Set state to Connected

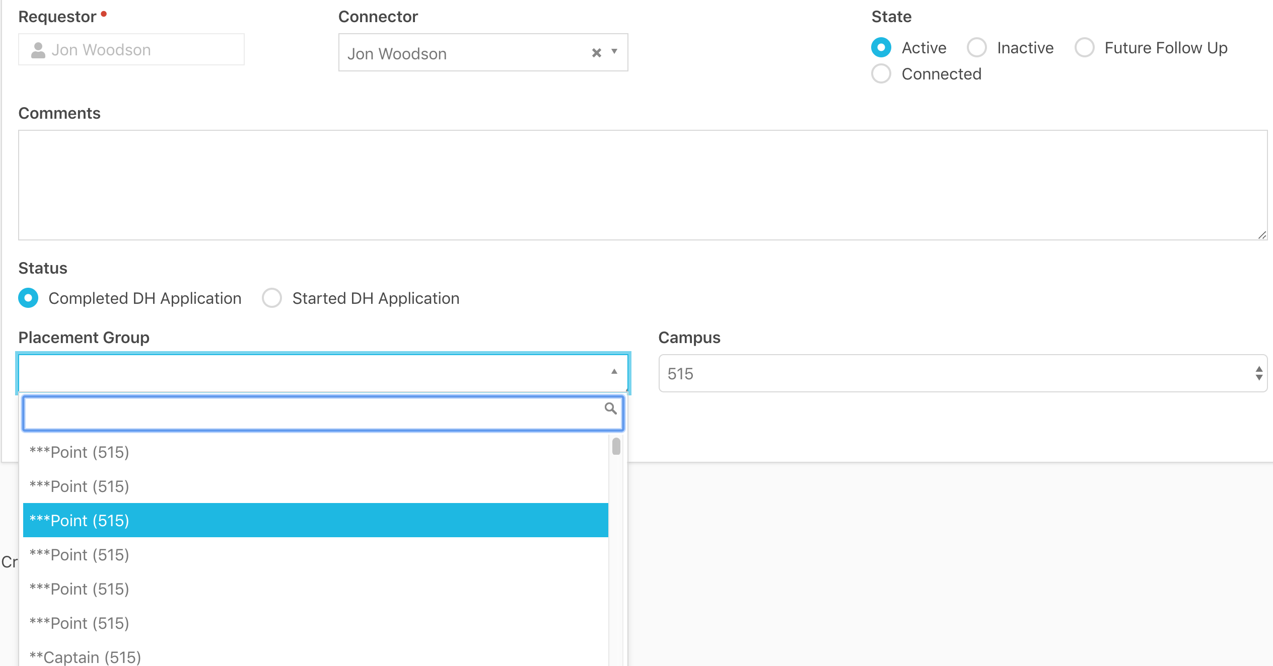coord(881,74)
